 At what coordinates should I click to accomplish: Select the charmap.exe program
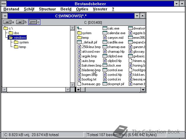pyautogui.click(x=114, y=47)
